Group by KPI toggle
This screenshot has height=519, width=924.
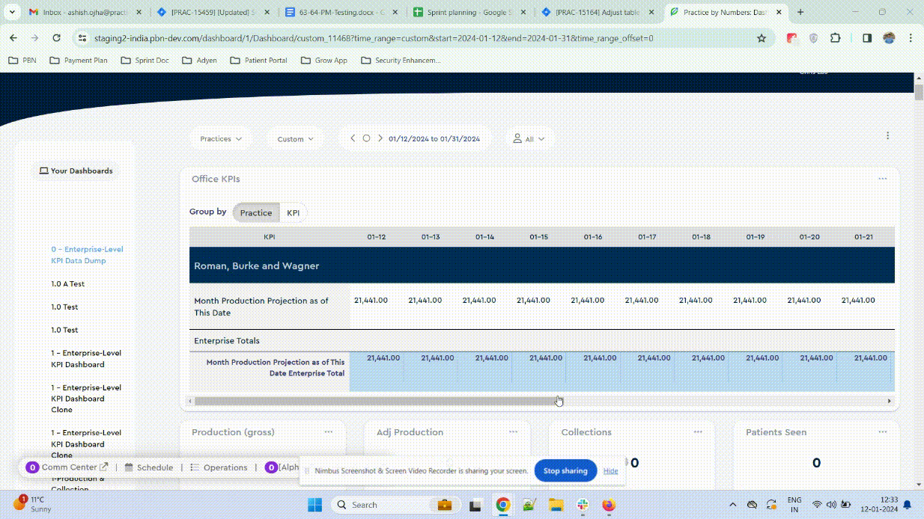[294, 212]
